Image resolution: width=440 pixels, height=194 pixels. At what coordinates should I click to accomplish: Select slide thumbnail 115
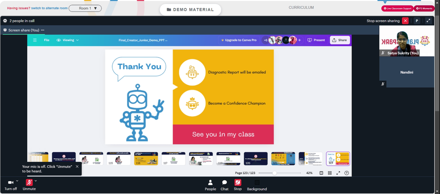coord(119,159)
